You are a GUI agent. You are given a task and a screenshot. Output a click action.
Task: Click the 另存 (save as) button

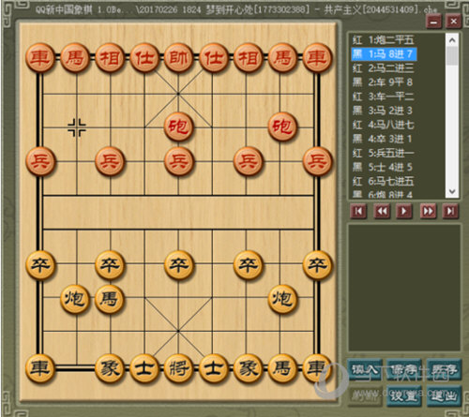[x=444, y=370]
